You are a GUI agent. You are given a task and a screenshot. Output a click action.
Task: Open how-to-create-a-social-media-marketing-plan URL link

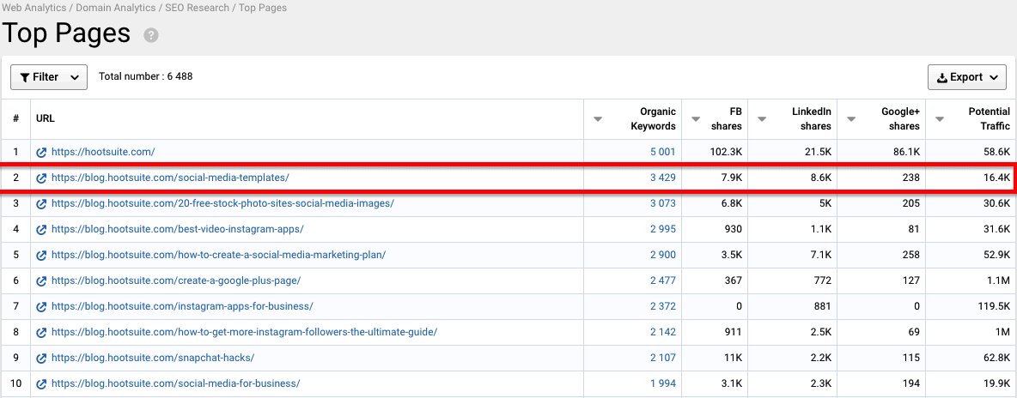tap(218, 255)
